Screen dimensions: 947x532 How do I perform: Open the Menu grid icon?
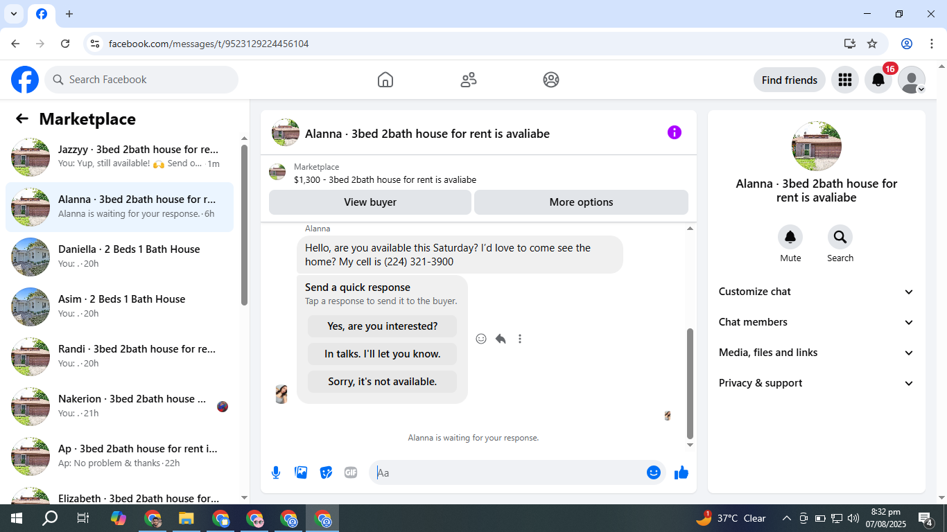click(844, 80)
